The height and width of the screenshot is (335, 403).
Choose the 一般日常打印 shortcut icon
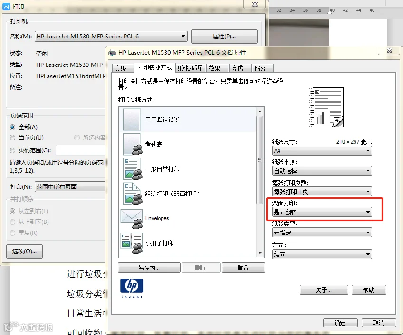pyautogui.click(x=133, y=168)
